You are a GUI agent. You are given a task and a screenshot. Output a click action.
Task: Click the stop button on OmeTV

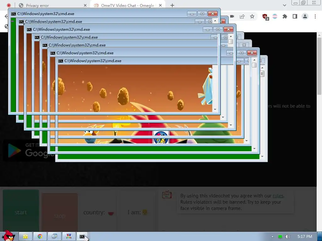pyautogui.click(x=59, y=213)
